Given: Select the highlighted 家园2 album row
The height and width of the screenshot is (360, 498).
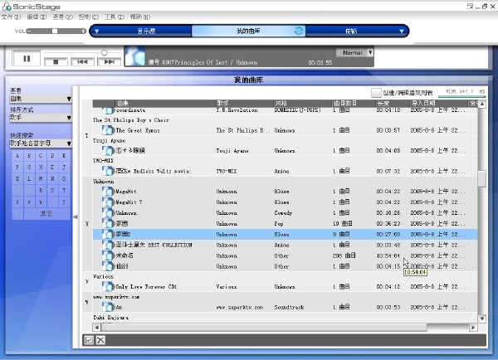Looking at the screenshot, I should click(285, 234).
